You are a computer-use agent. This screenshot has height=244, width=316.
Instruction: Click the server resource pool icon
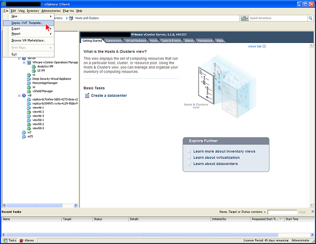click(24, 58)
